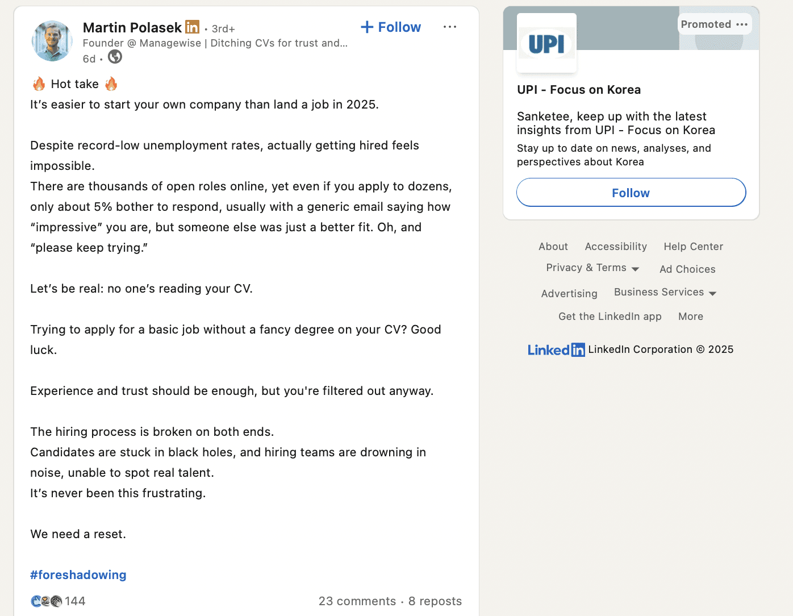
Task: Follow UPI - Focus on Korea
Action: (631, 193)
